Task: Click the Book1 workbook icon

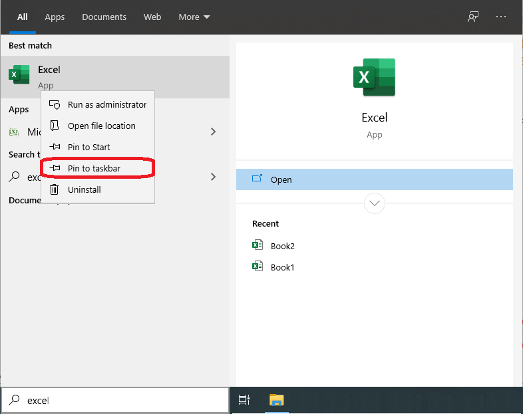Action: tap(258, 266)
